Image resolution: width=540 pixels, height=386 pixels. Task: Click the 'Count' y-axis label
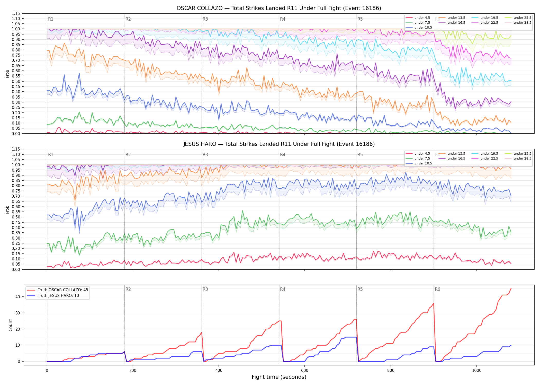[x=11, y=325]
